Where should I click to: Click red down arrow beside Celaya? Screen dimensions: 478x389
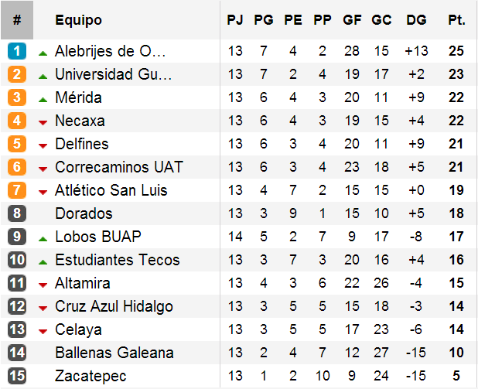(x=43, y=331)
